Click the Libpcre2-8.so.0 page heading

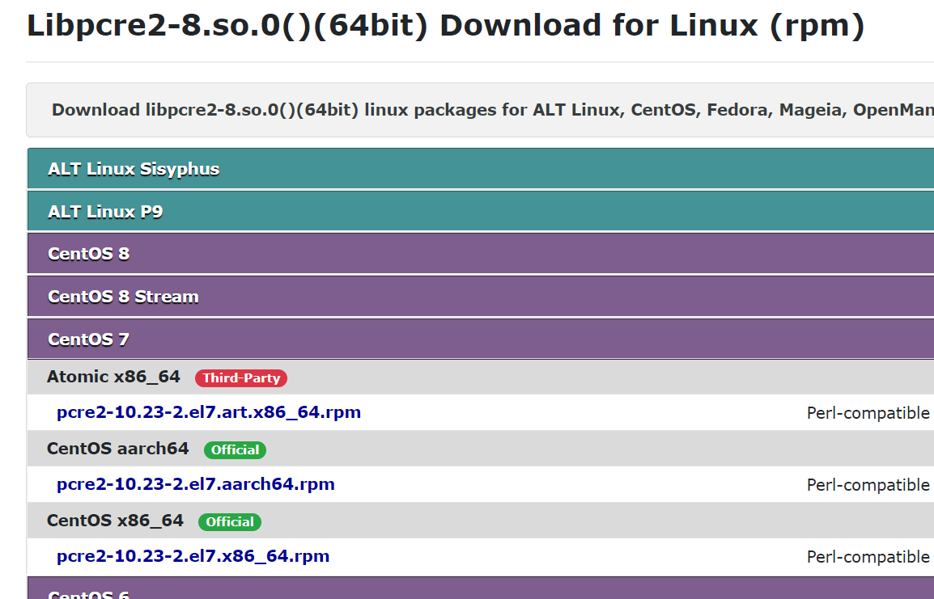(446, 26)
